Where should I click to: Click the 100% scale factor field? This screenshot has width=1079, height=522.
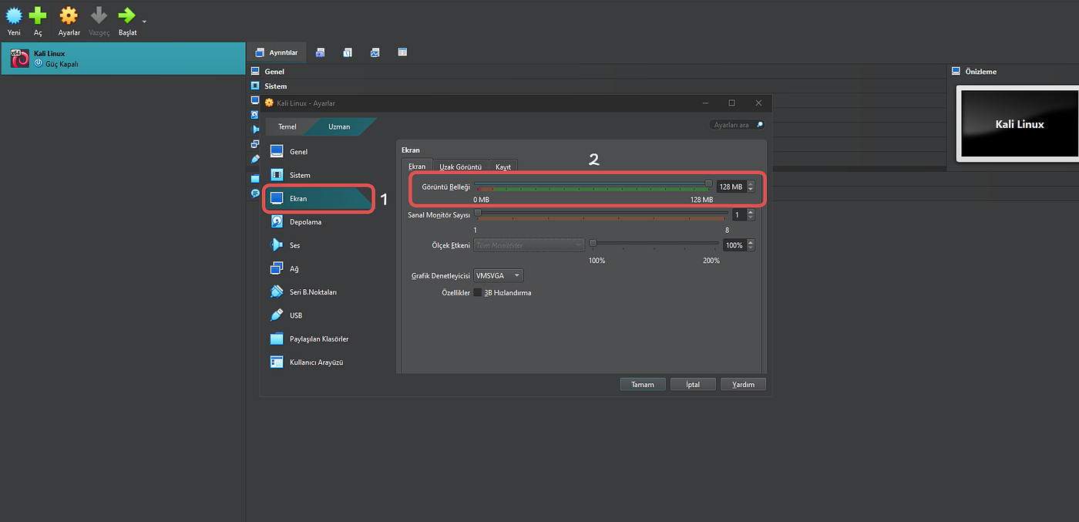pos(734,245)
